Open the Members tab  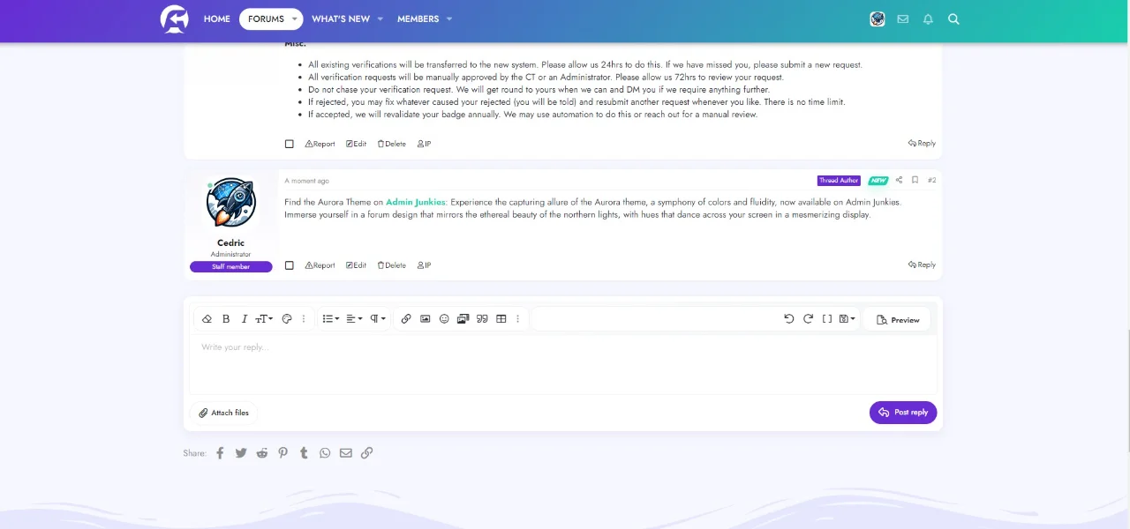418,19
